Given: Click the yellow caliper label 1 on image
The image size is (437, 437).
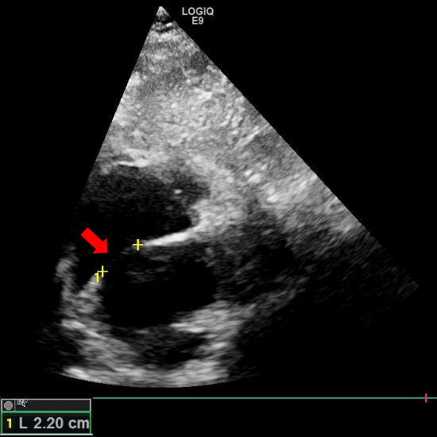Looking at the screenshot, I should click(x=97, y=277).
